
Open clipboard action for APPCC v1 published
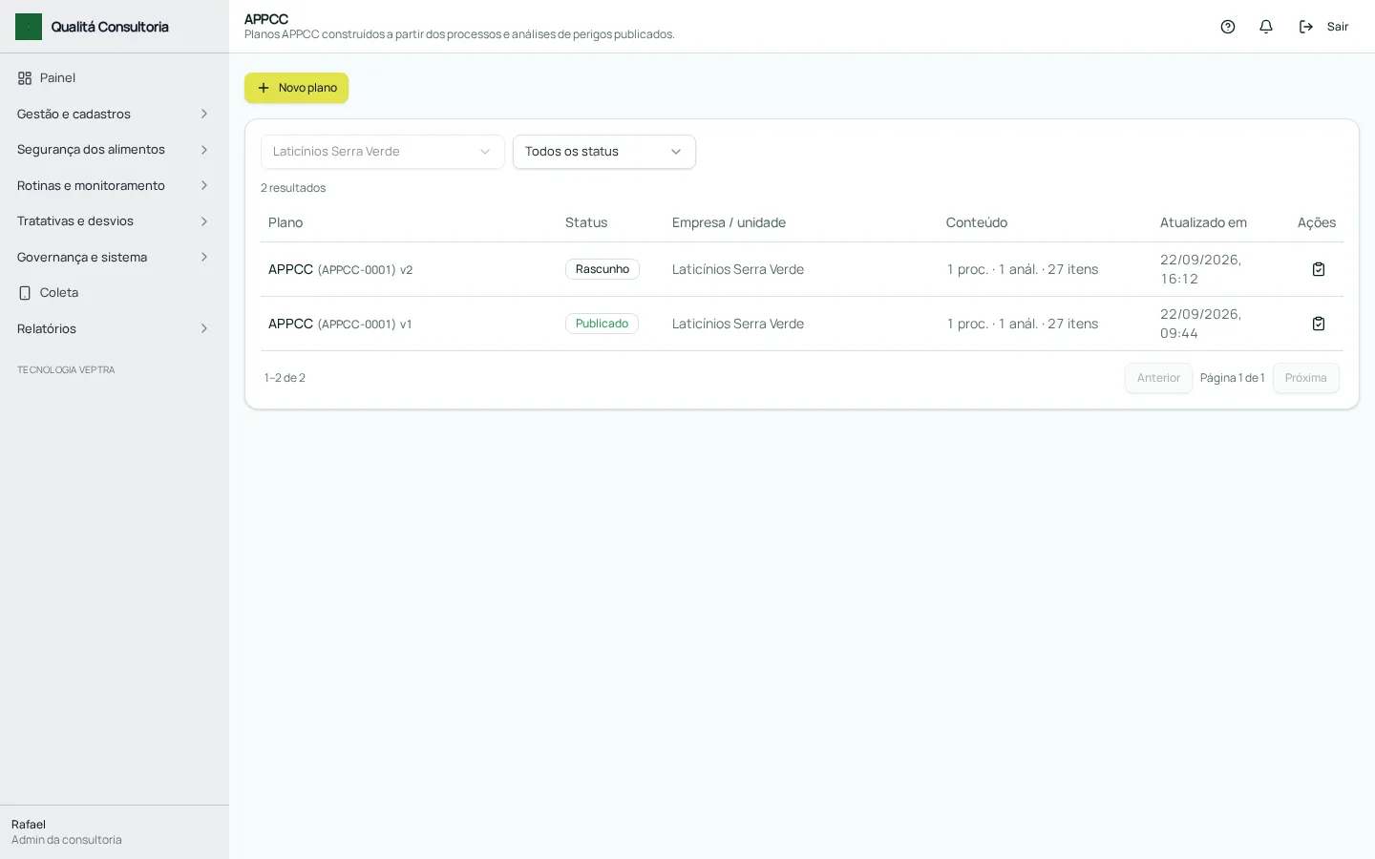[1319, 324]
